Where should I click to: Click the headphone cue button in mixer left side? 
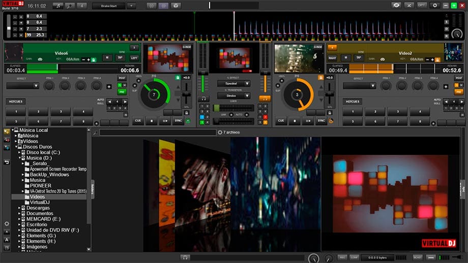203,98
